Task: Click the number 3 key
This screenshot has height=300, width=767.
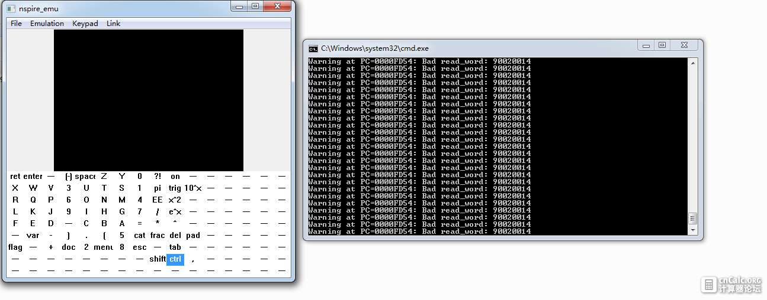Action: coord(69,188)
